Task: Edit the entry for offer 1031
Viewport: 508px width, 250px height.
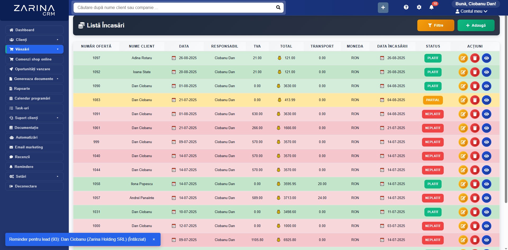Action: pyautogui.click(x=463, y=212)
